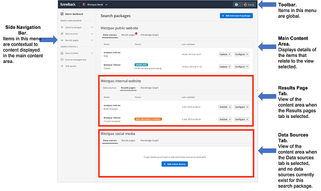This screenshot has height=191, width=321.
Task: Click the Licence management sidebar icon
Action: coord(62,60)
